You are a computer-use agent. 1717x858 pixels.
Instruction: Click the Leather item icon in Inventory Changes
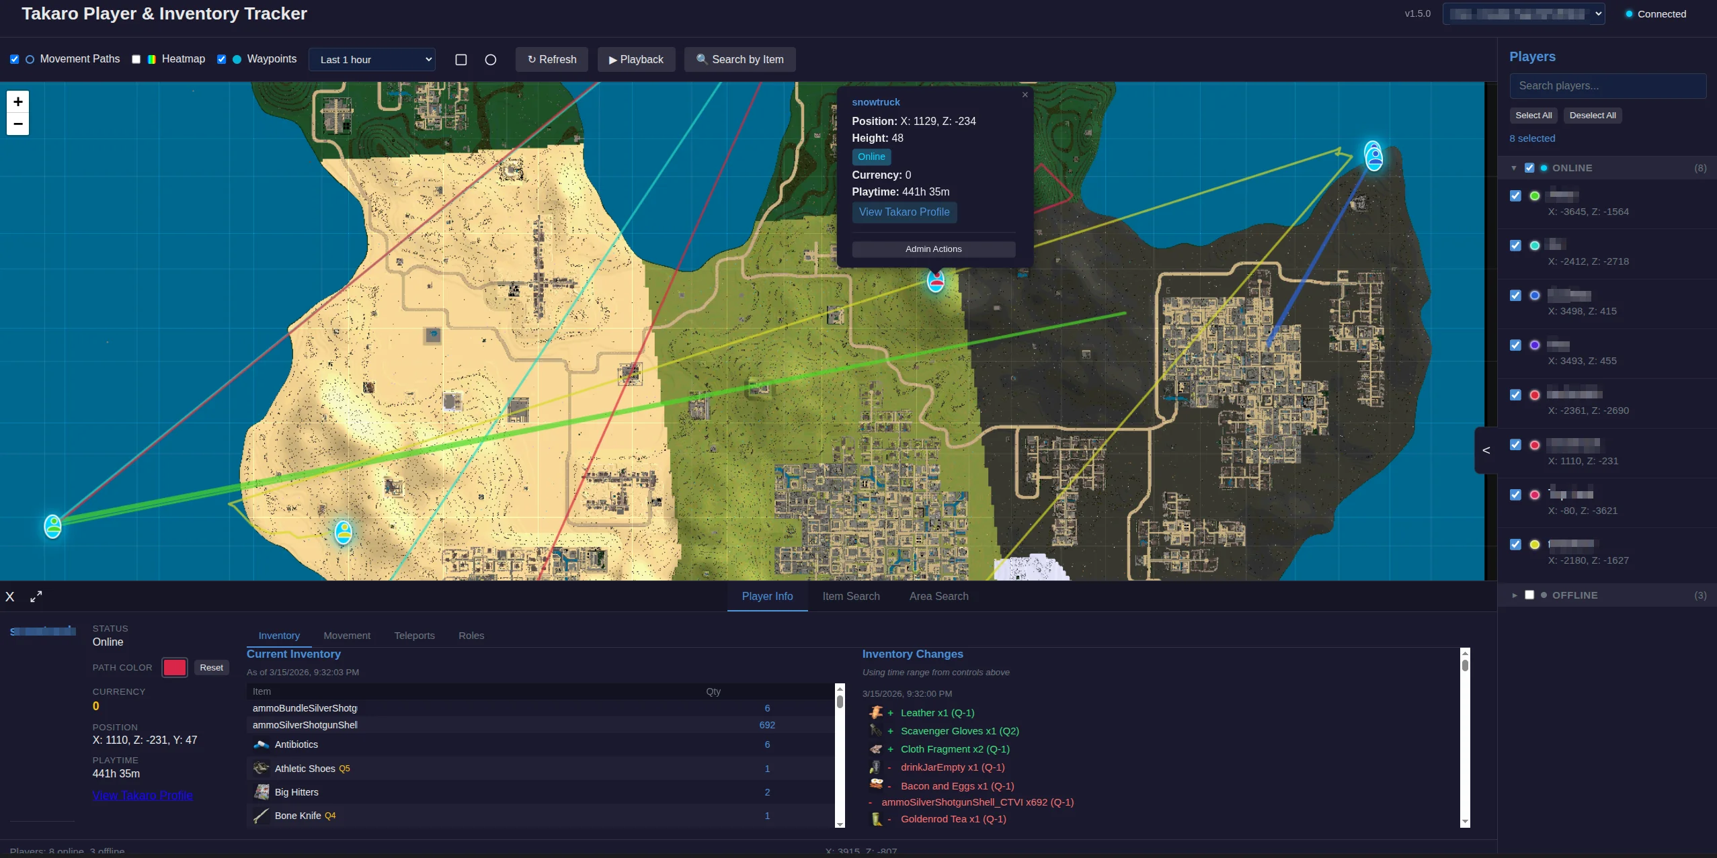[876, 712]
